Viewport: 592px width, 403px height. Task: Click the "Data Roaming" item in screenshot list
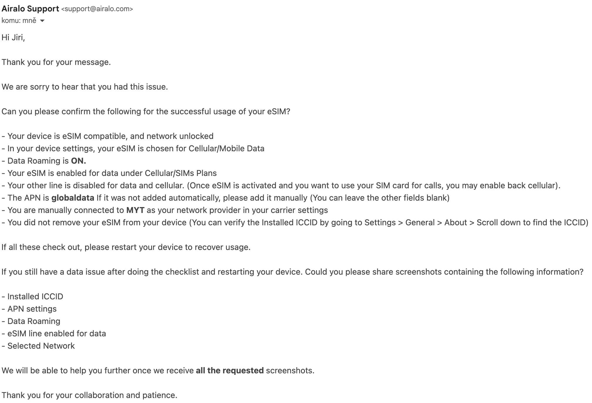[x=33, y=321]
